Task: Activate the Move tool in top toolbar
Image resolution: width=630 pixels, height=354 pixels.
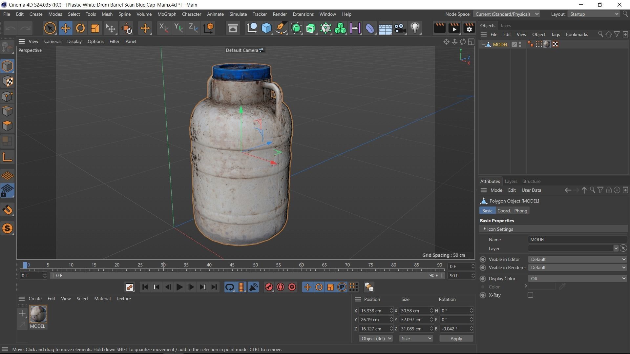Action: 65,28
